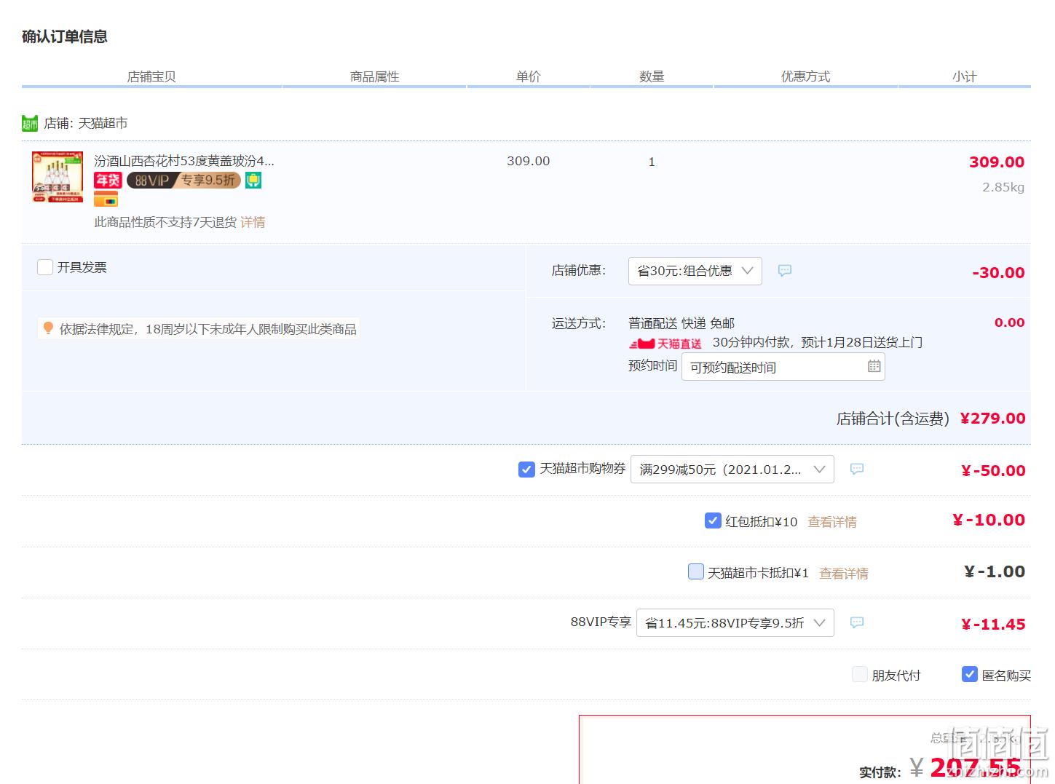
Task: Open the Fenjiu product thumbnail image
Action: 58,177
